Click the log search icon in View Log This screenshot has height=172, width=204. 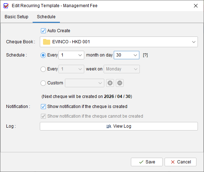[x=109, y=126]
